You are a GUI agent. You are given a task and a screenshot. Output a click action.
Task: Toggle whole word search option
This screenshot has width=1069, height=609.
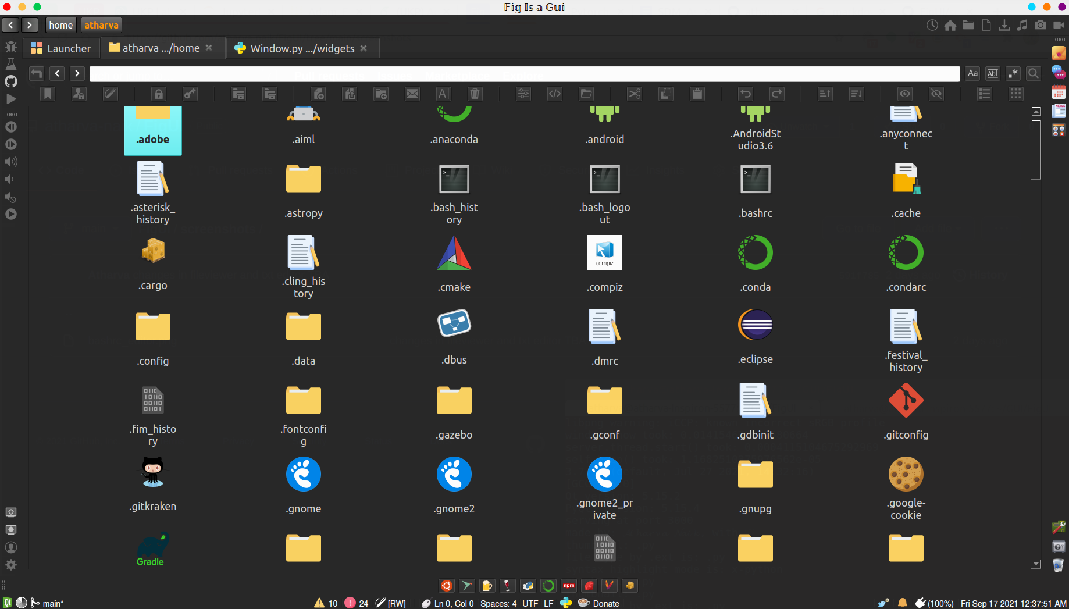(x=993, y=73)
